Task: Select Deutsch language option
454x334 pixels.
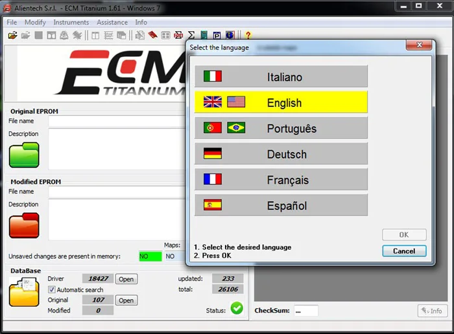Action: [x=281, y=153]
